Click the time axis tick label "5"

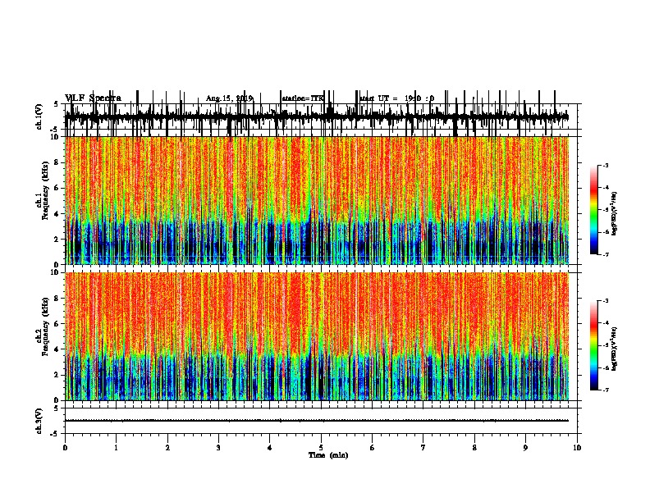(x=321, y=448)
